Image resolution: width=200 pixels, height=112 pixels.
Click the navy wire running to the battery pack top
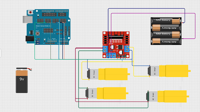tap(146, 8)
